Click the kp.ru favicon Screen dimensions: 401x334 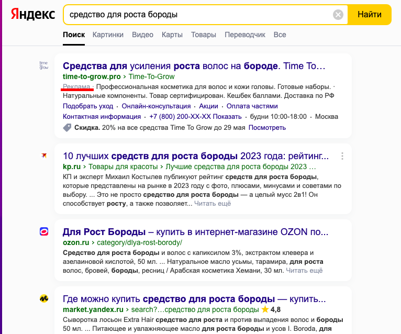(44, 155)
